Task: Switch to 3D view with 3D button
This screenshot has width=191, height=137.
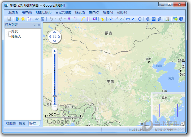Action: point(37,19)
